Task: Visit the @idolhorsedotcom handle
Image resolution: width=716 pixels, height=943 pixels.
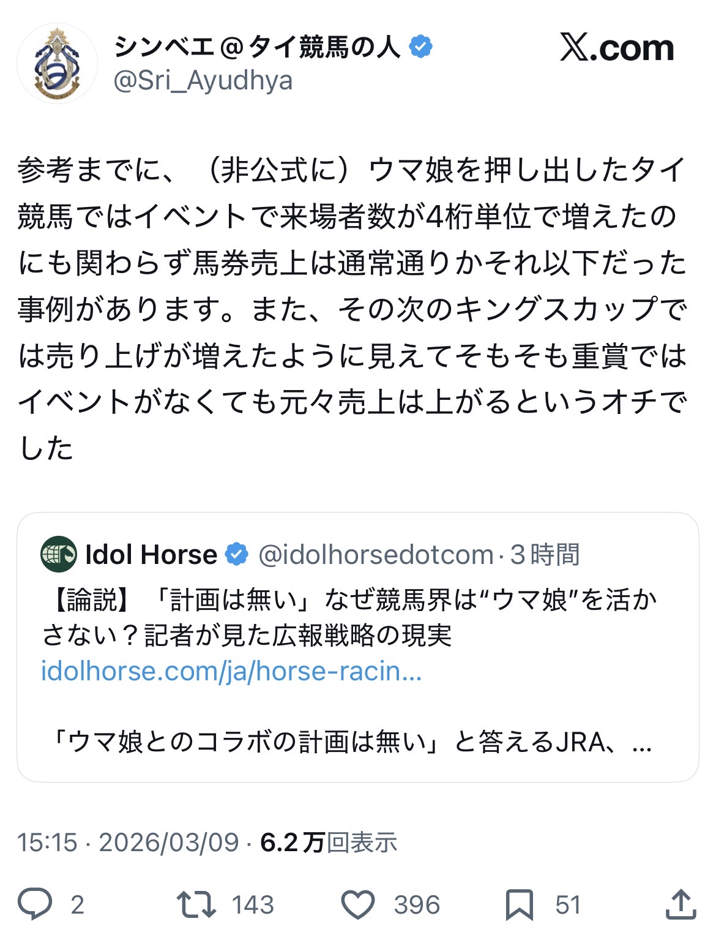Action: pos(376,555)
